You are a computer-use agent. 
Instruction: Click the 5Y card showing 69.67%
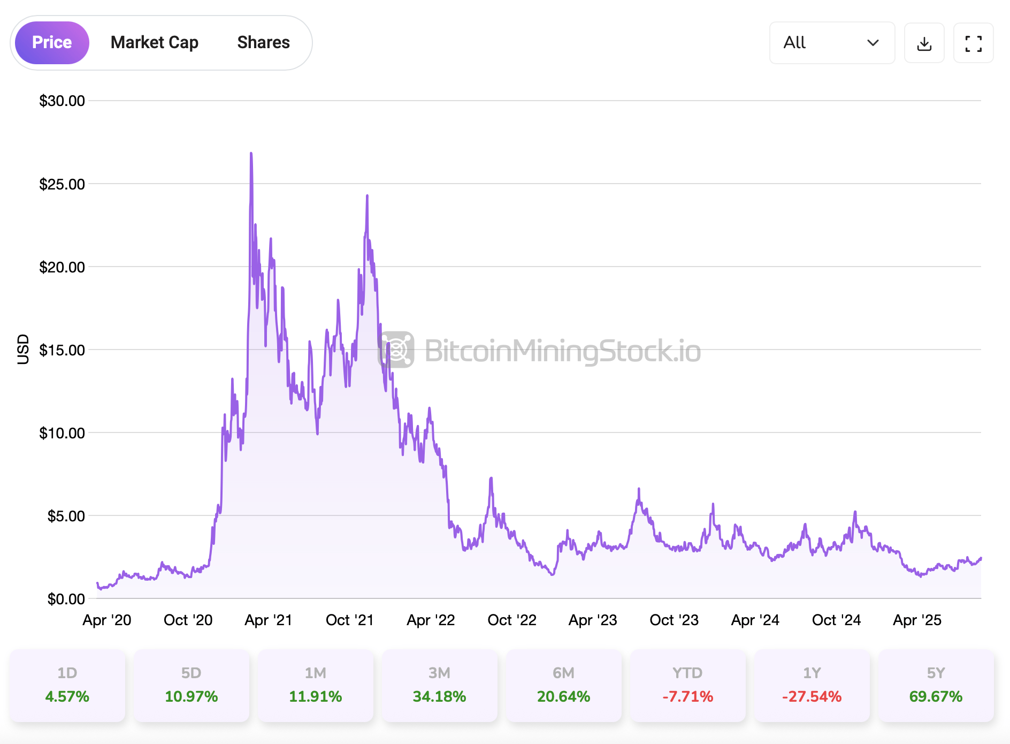tap(936, 686)
